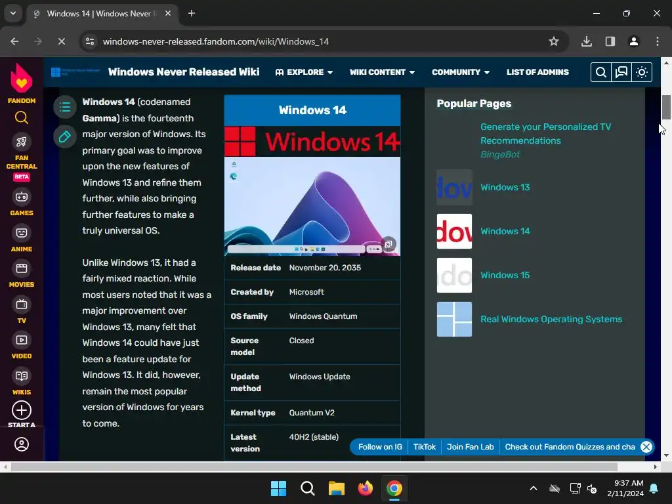Click the vertical scrollbar thumb
The image size is (672, 504).
point(666,107)
